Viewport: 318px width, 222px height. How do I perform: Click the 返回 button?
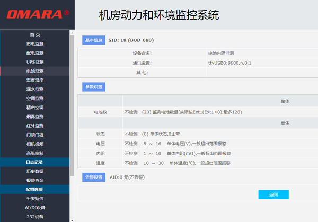pyautogui.click(x=273, y=194)
